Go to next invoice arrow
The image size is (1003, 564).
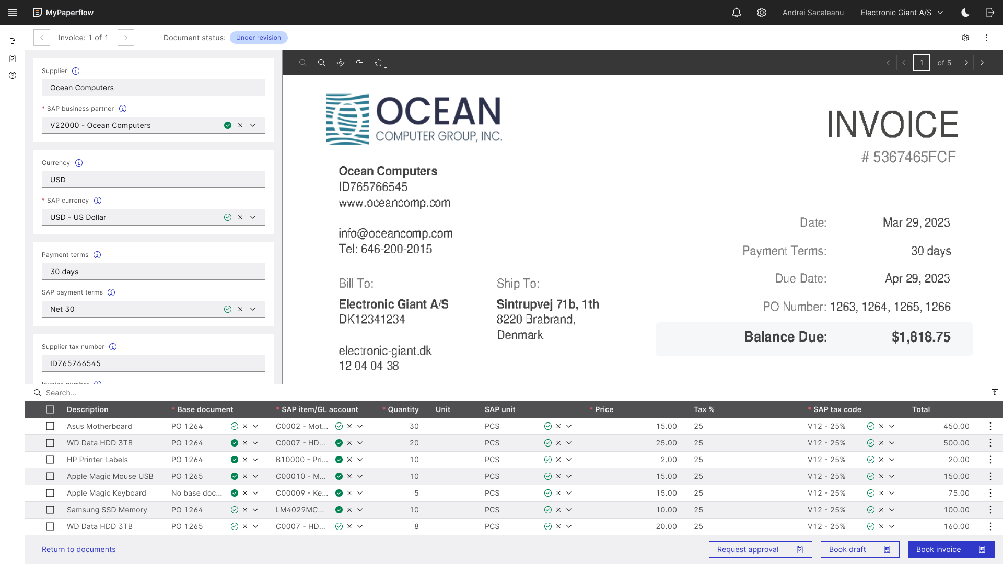click(126, 38)
